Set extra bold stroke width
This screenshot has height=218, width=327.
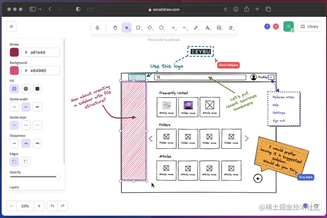(37, 107)
